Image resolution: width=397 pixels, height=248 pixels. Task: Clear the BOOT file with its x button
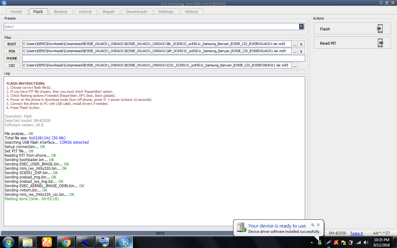tap(301, 44)
